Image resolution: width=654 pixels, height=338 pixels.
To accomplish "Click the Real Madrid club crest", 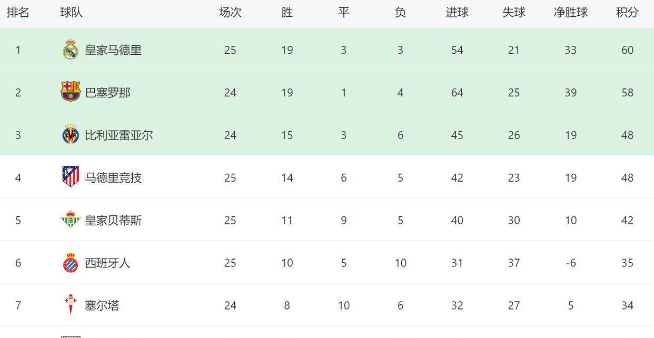I will click(x=71, y=50).
